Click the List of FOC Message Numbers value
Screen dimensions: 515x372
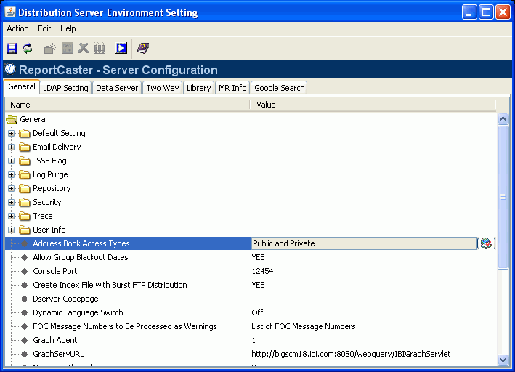click(x=304, y=326)
